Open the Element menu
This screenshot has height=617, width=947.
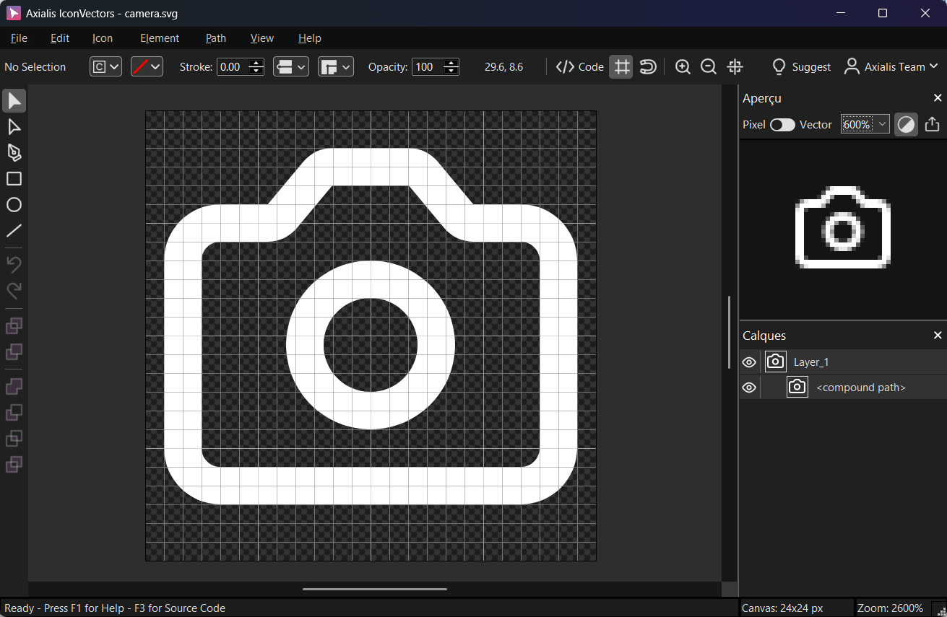[x=160, y=38]
